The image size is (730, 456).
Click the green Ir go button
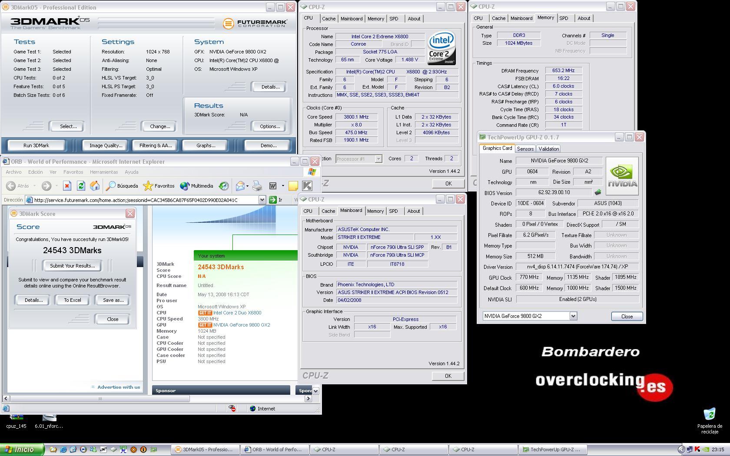pos(275,200)
